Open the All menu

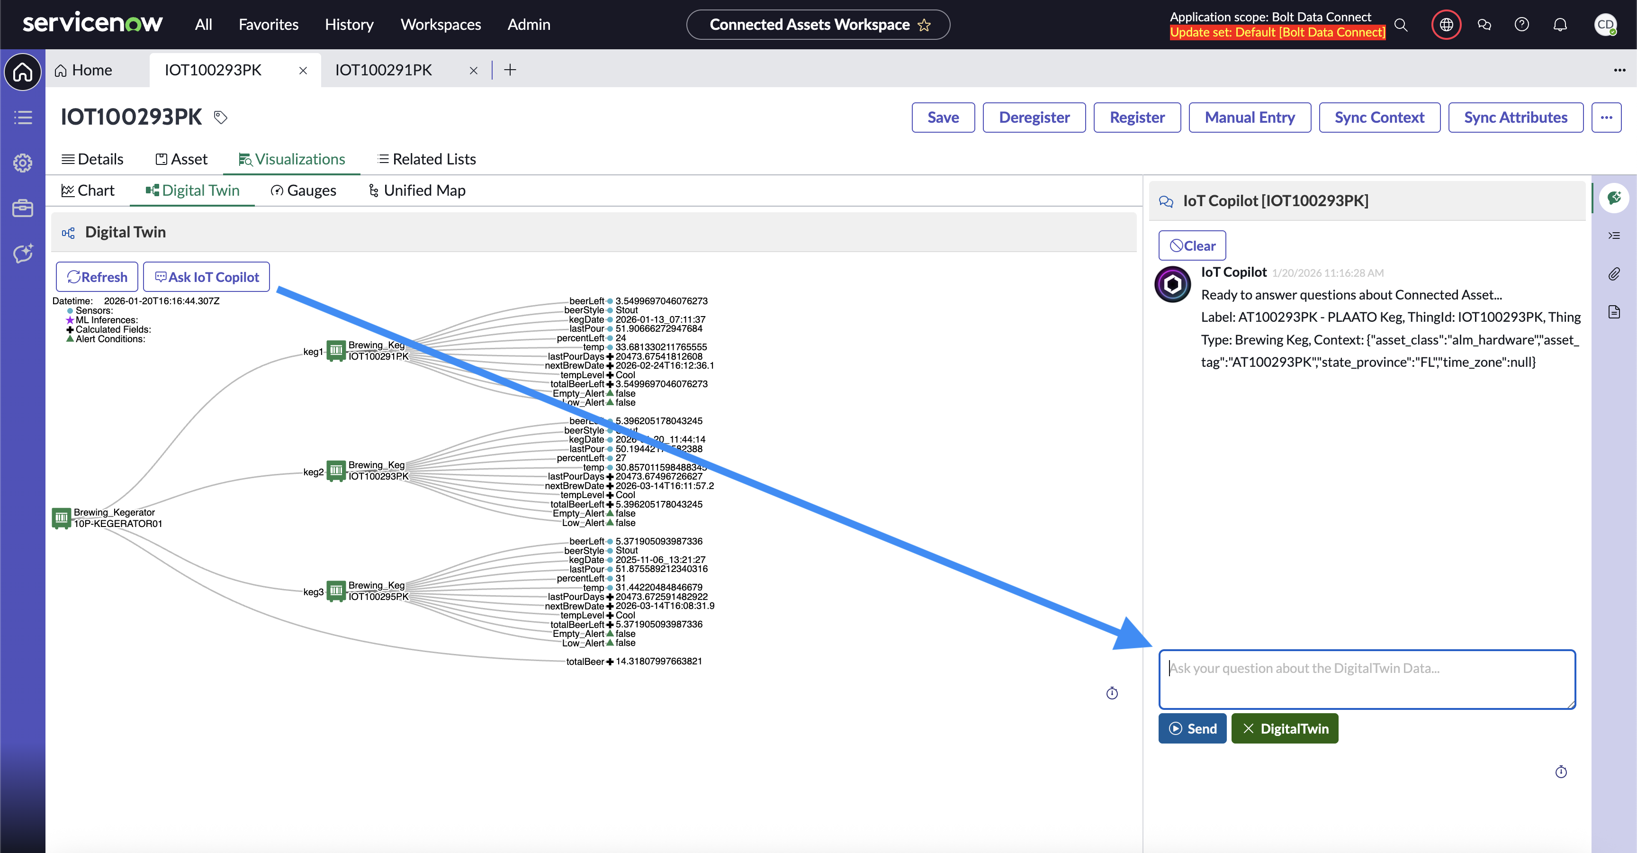coord(203,25)
